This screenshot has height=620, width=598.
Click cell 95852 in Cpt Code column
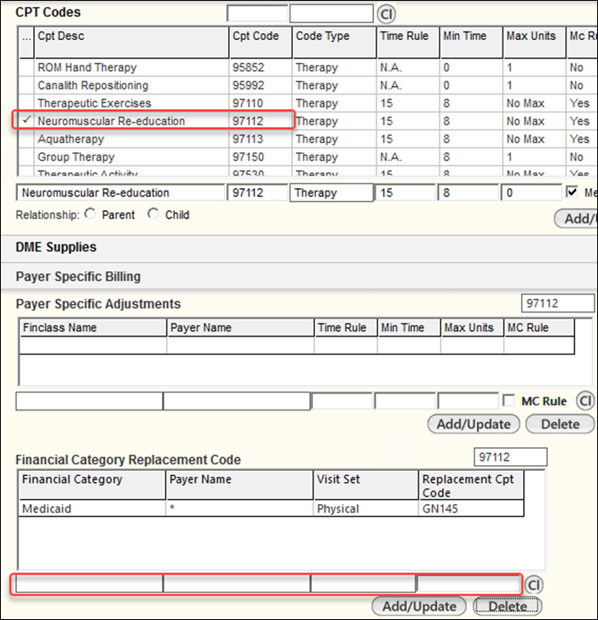pos(261,67)
